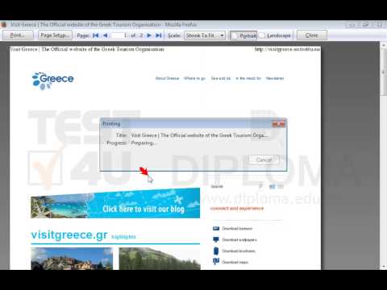Open Where to go menu
The height and width of the screenshot is (290, 387).
click(x=195, y=78)
